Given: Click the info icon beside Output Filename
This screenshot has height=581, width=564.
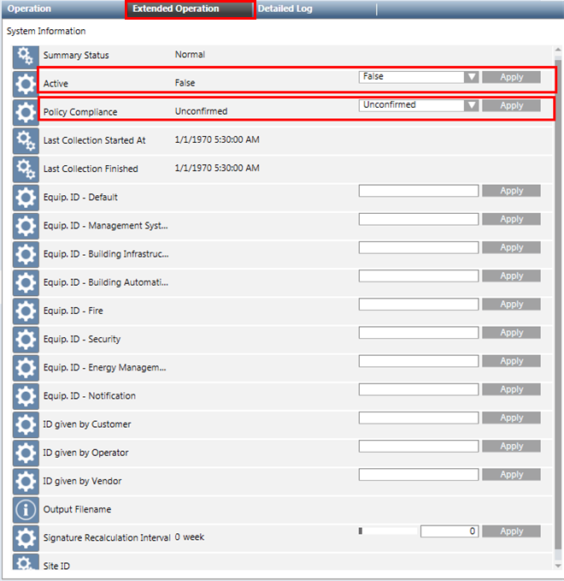Looking at the screenshot, I should [26, 510].
